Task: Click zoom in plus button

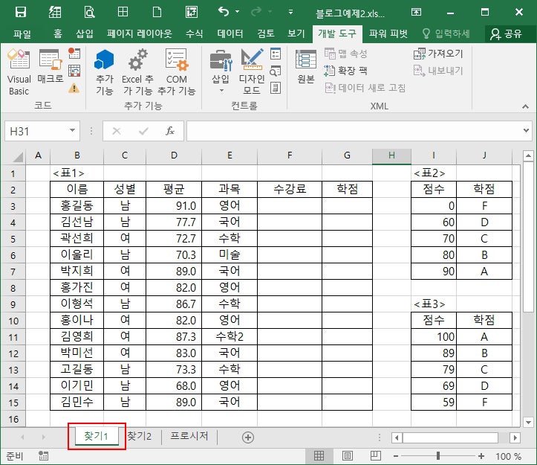Action: point(481,456)
